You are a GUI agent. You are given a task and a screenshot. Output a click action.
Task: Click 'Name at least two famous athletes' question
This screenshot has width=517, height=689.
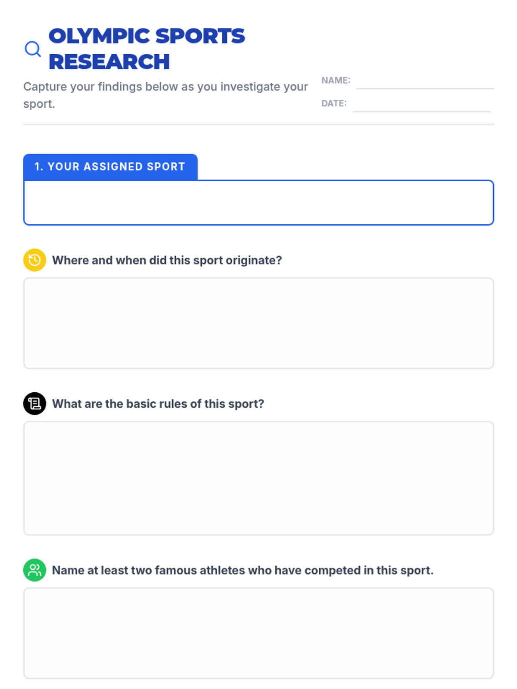click(x=243, y=570)
